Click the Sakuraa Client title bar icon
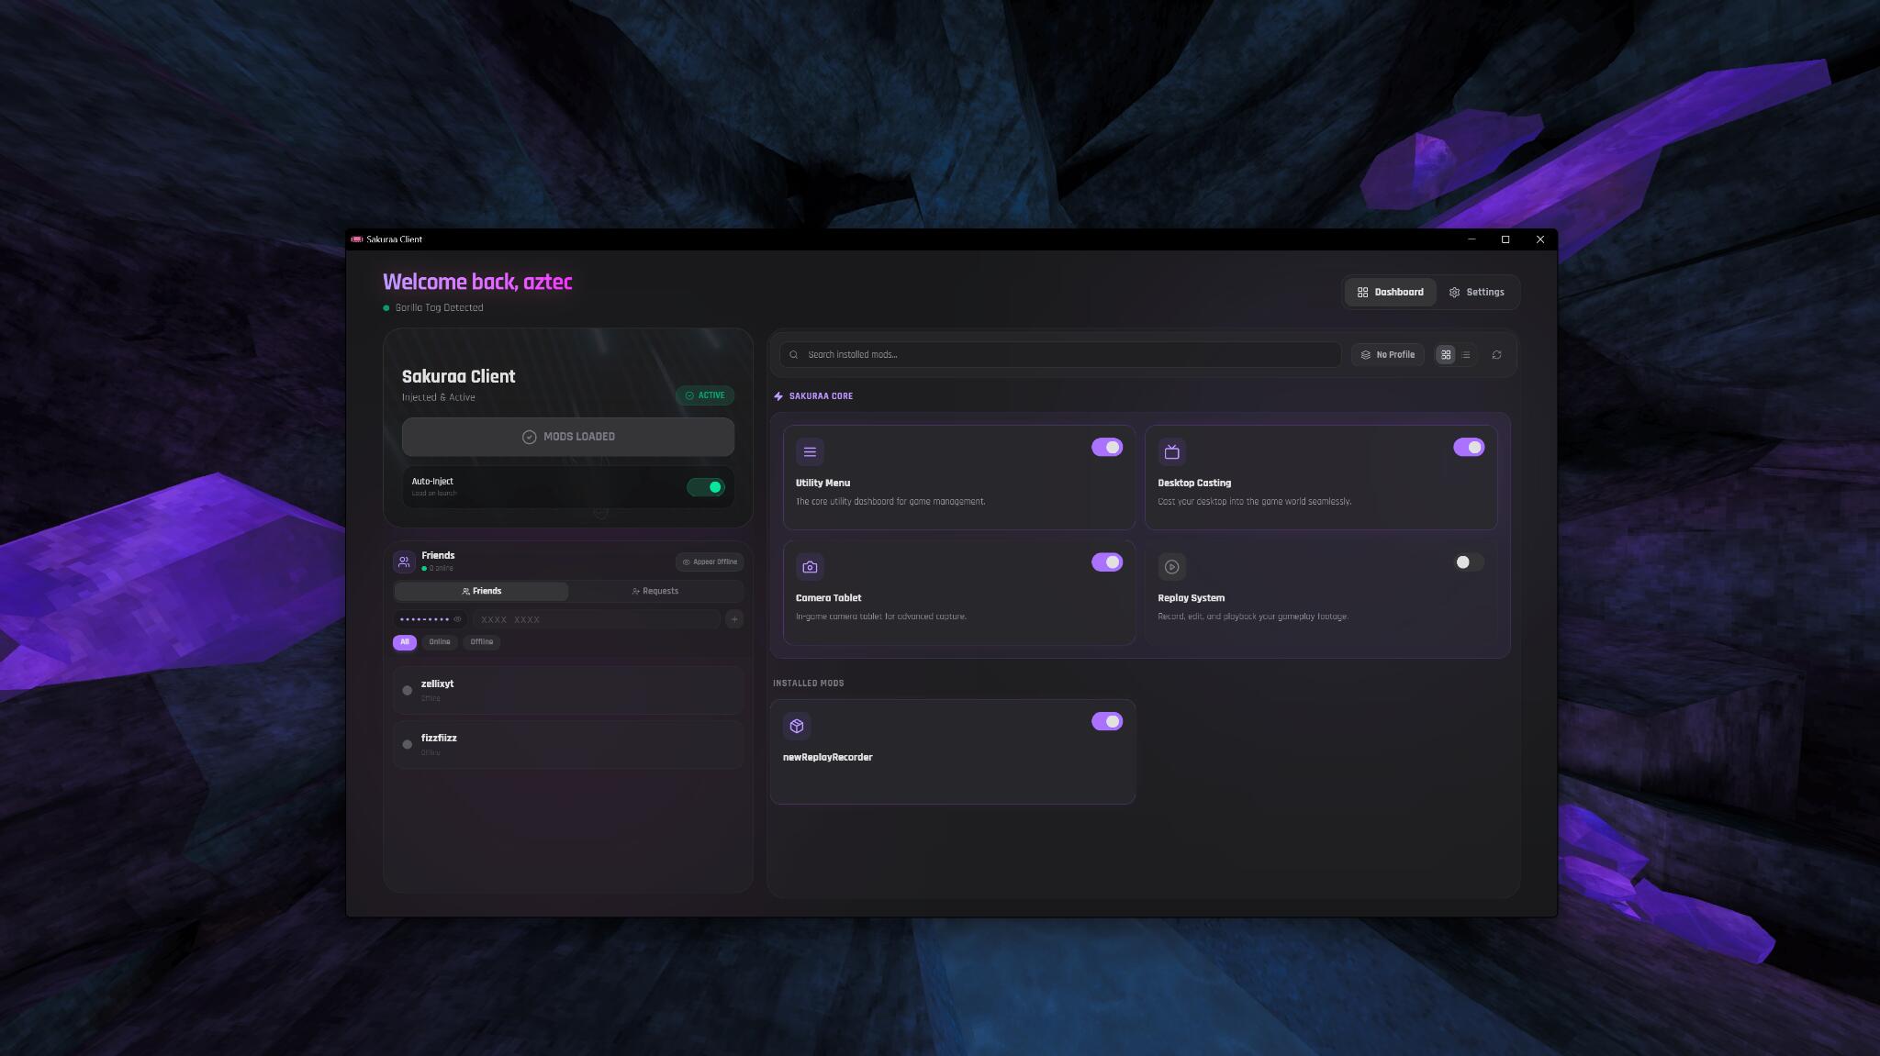 pyautogui.click(x=357, y=239)
